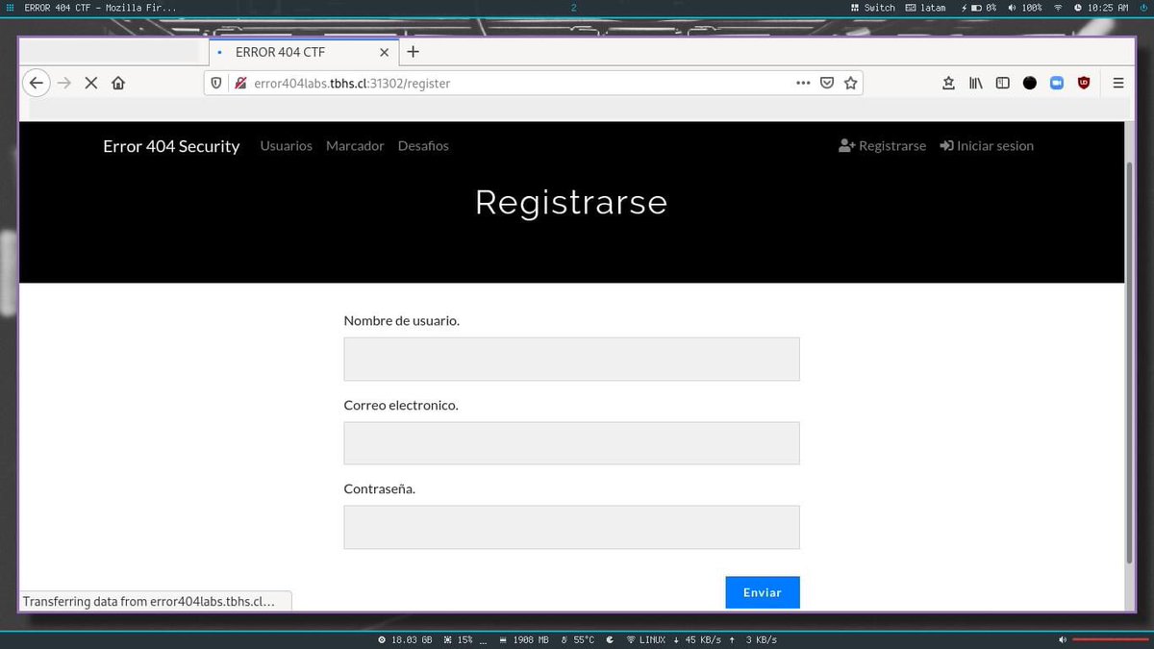Open the latam keyboard layout indicator
This screenshot has width=1154, height=649.
pos(926,7)
